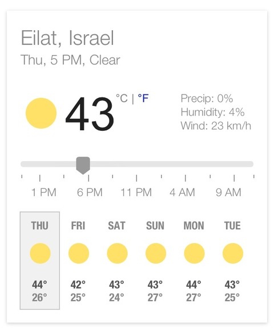Screen dimensions: 274x329
Task: Click Tuesday's sun forecast icon
Action: click(233, 253)
